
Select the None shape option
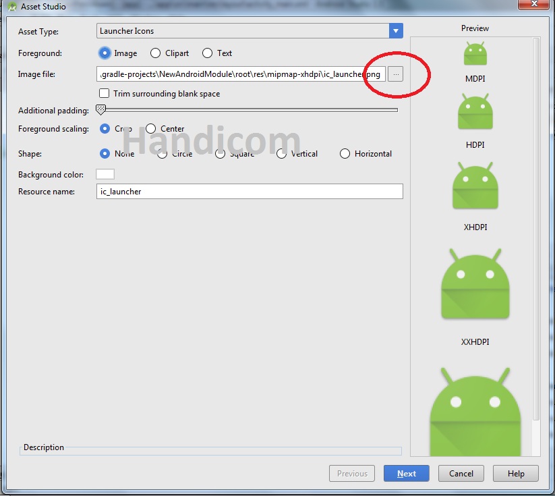pyautogui.click(x=105, y=153)
